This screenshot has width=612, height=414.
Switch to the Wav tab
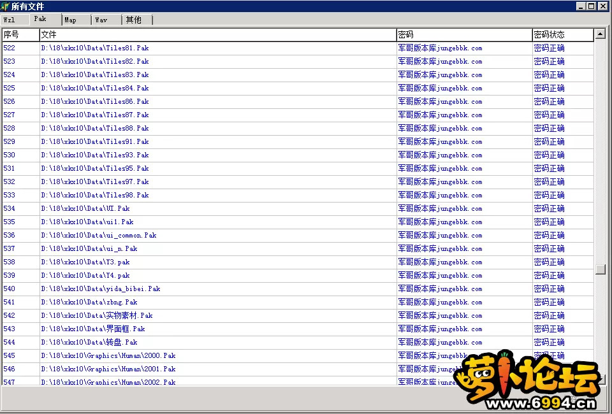[106, 20]
